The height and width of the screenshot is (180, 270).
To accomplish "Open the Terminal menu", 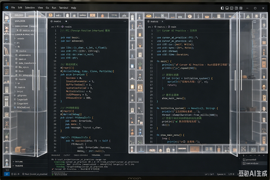I will pos(63,8).
